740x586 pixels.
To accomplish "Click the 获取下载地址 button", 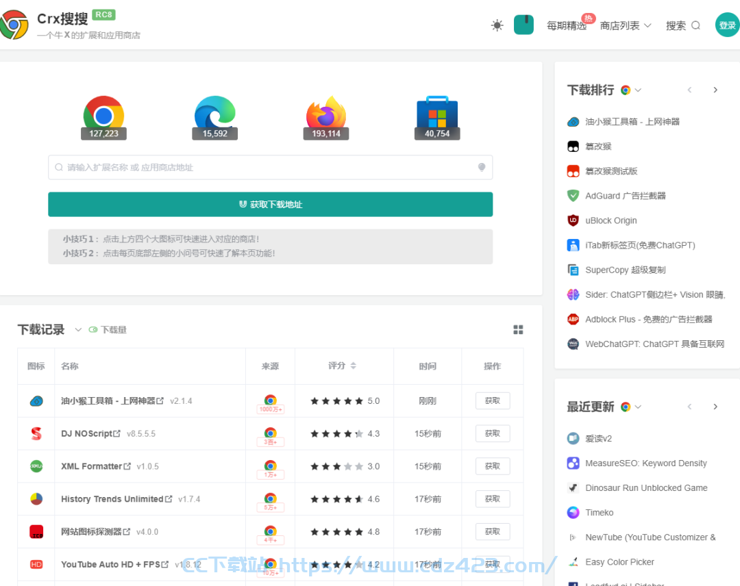I will 271,204.
